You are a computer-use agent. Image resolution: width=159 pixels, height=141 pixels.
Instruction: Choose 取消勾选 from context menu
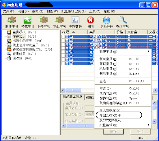[x=123, y=93]
